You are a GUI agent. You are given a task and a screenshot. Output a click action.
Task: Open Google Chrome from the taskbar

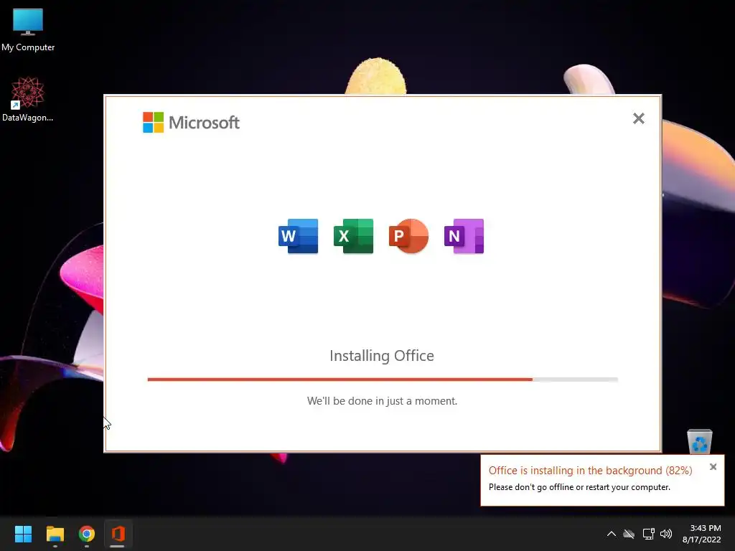[87, 534]
